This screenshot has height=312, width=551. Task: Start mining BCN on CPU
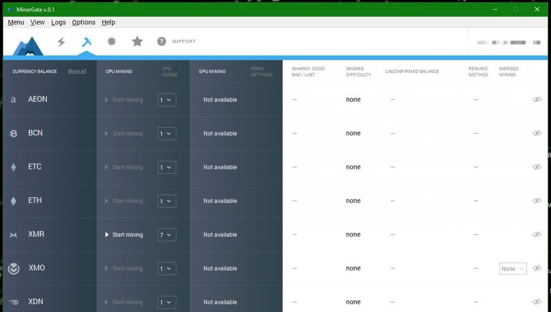tap(124, 133)
